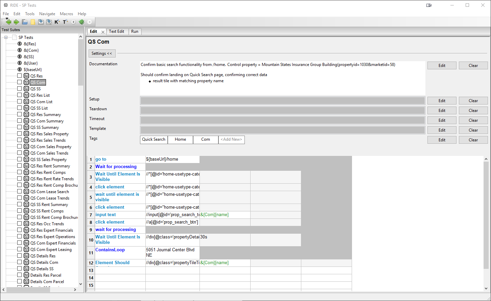Check the QS Res test checkbox
Viewport: 491px width, 301px height.
click(19, 76)
